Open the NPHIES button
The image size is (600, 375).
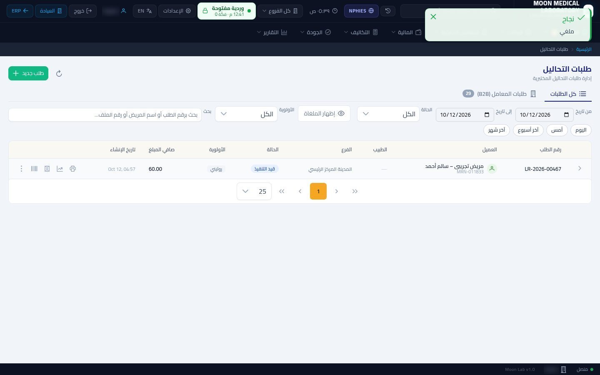click(x=361, y=11)
